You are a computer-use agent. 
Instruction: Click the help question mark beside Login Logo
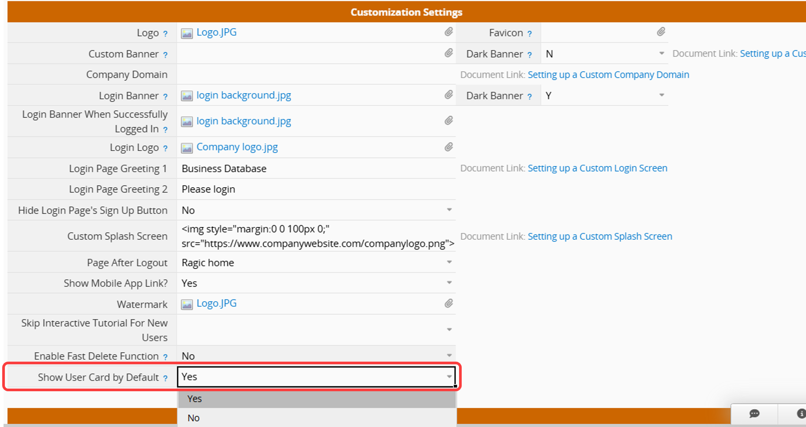166,148
